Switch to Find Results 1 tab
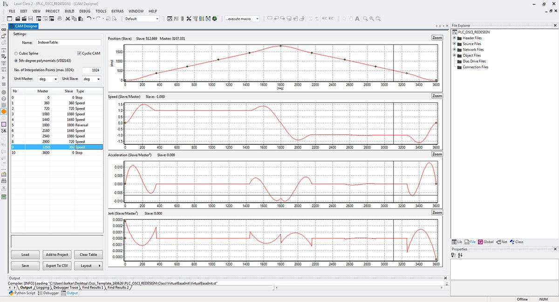 pos(93,288)
